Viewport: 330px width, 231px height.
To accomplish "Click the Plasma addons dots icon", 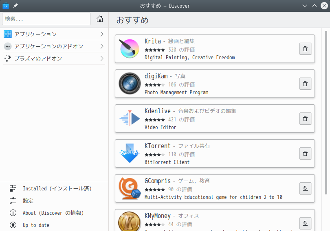I will pos(8,58).
